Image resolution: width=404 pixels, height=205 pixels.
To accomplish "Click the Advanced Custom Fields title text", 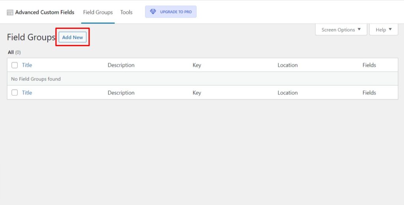I will 45,12.
